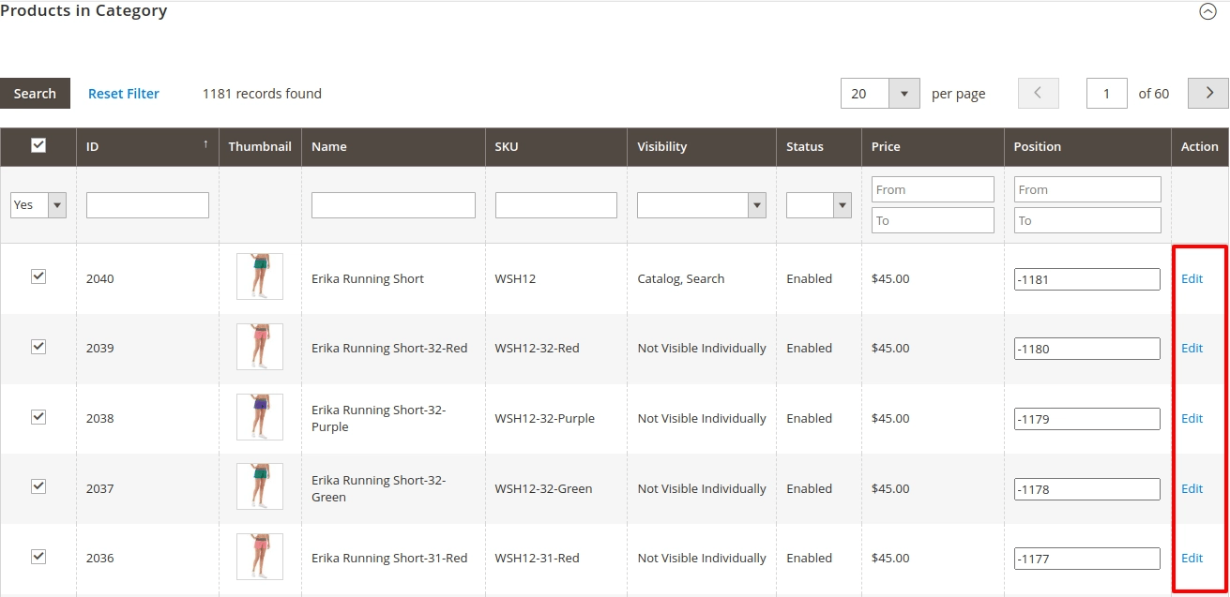The height and width of the screenshot is (597, 1230).
Task: Click the SKU filter input
Action: point(556,205)
